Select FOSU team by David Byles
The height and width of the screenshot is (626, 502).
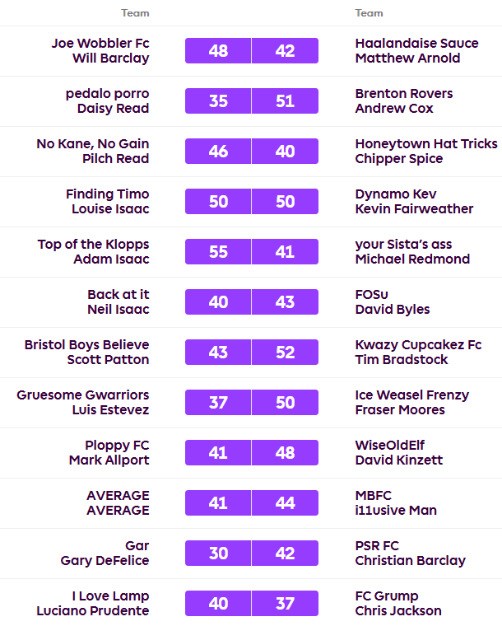coord(372,295)
